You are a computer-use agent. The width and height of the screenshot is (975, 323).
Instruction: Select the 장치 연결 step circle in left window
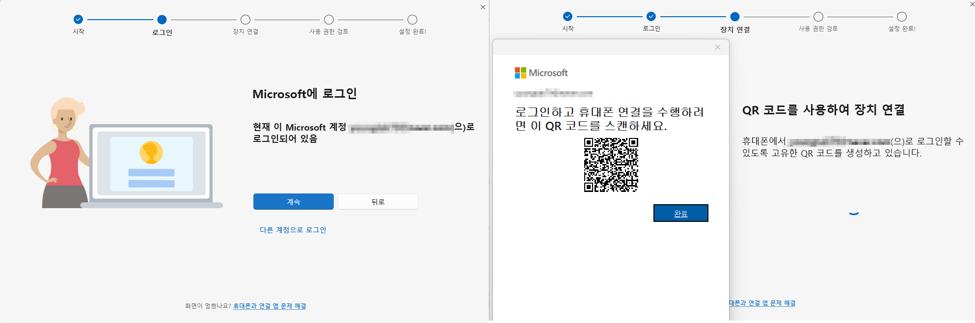[x=245, y=20]
